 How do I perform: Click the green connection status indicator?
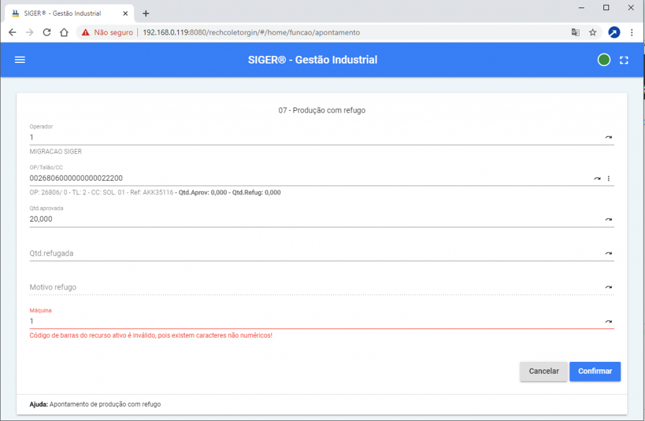603,60
